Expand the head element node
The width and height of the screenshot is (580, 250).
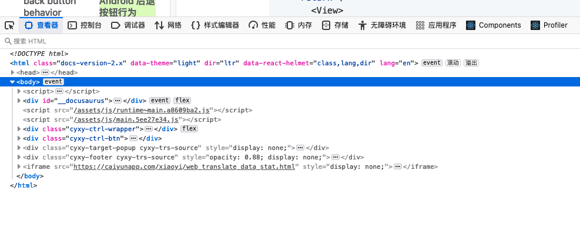12,72
